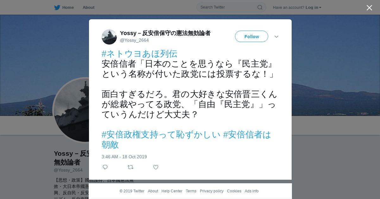This screenshot has width=380, height=199.
Task: Open the About item in the top bar
Action: pos(88,7)
